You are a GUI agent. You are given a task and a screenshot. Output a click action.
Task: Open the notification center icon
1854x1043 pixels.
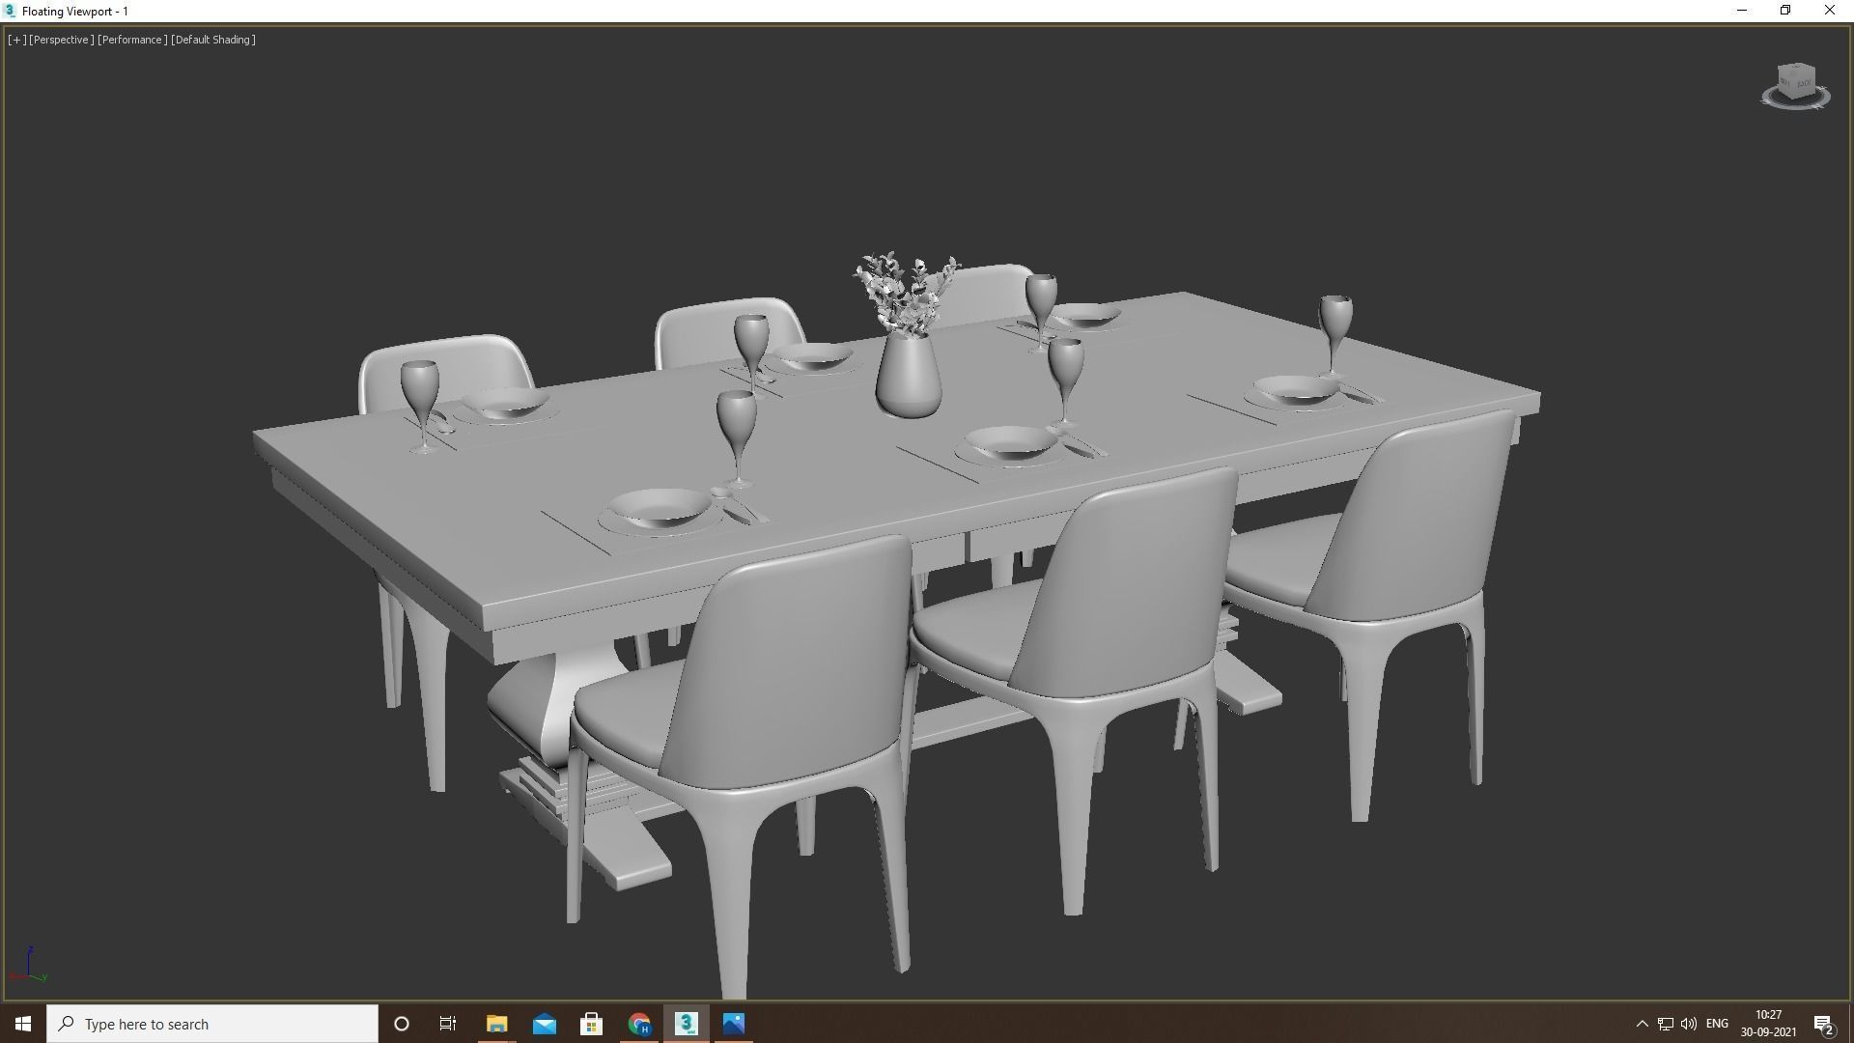[x=1824, y=1024]
